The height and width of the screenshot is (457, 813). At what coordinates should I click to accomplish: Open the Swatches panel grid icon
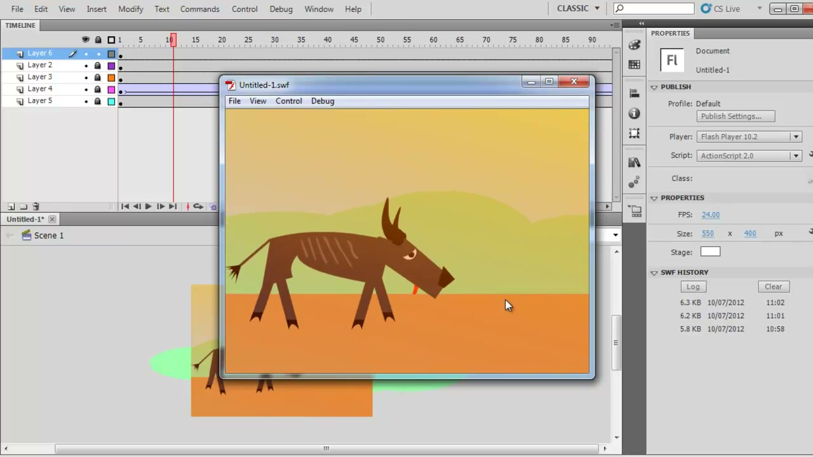[x=634, y=65]
